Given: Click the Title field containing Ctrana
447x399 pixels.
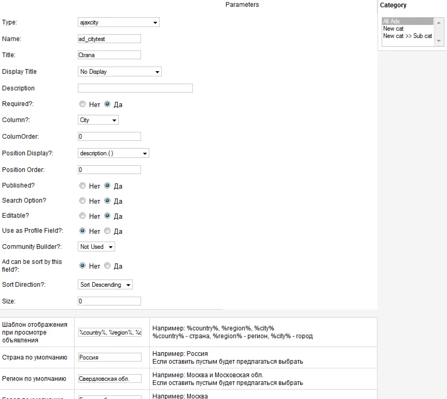Looking at the screenshot, I should coord(109,55).
